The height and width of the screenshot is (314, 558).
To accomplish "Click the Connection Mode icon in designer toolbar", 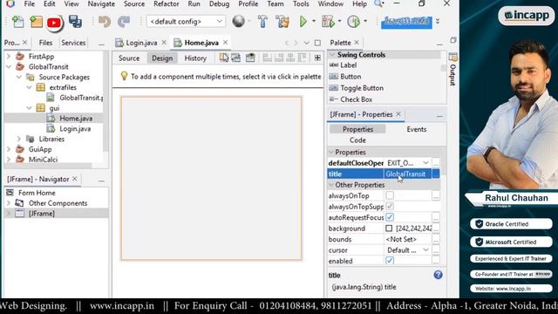I will (x=236, y=58).
